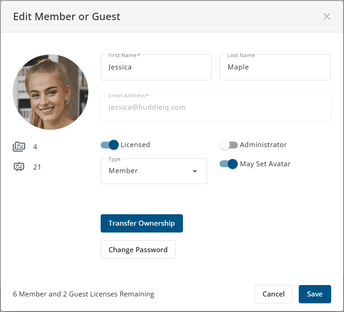Click the licenses remaining text
344x312 pixels.
pos(84,294)
